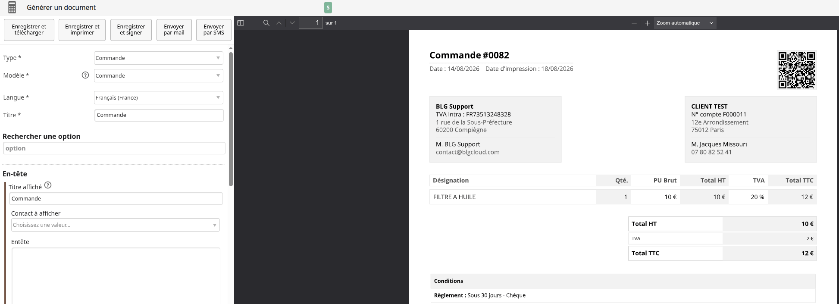Click the Commande #0082 heading
This screenshot has height=304, width=839.
(469, 55)
